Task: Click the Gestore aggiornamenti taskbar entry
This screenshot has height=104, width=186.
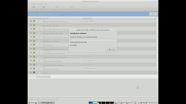Action: [x=46, y=103]
